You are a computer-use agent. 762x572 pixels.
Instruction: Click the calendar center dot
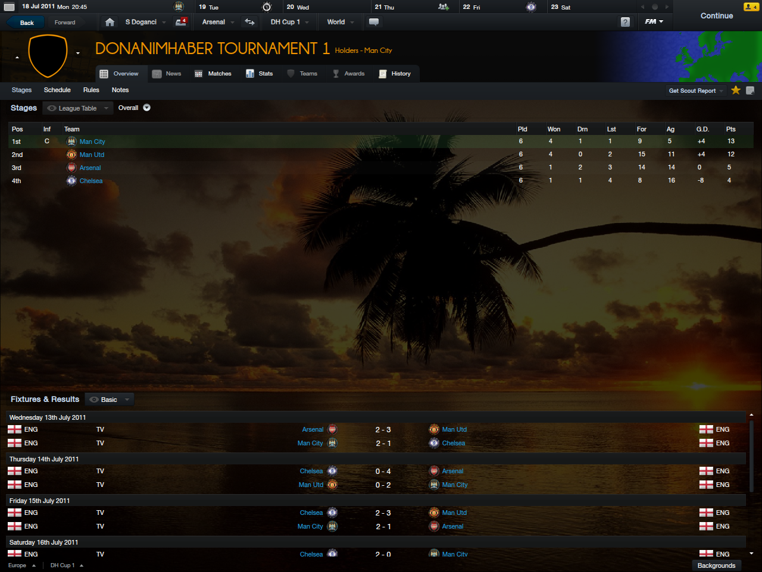(655, 7)
